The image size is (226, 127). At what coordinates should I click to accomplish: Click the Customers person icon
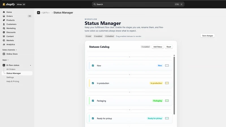tap(4, 24)
